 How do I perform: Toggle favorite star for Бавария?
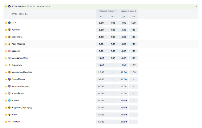[6, 51]
